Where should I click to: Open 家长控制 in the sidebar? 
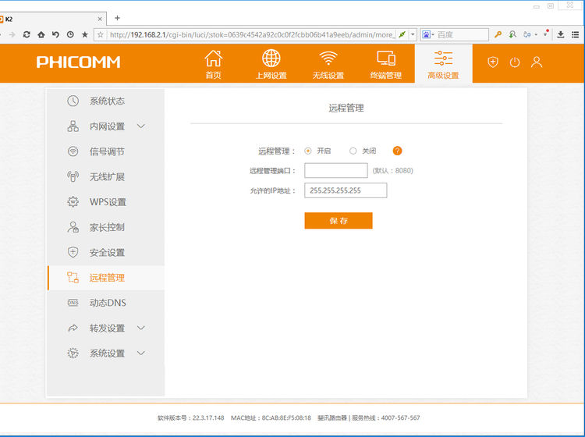(x=106, y=227)
